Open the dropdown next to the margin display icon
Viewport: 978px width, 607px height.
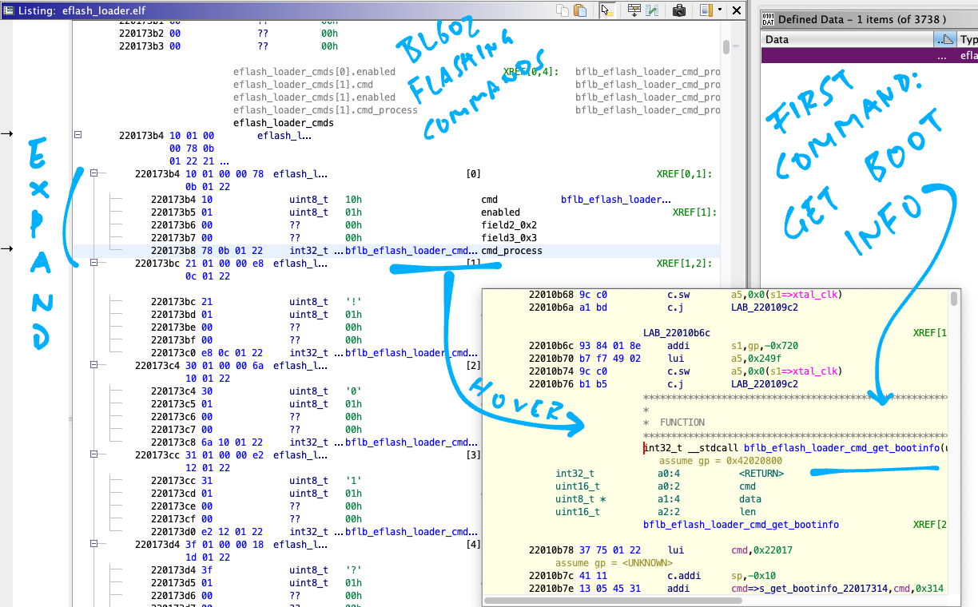point(720,10)
